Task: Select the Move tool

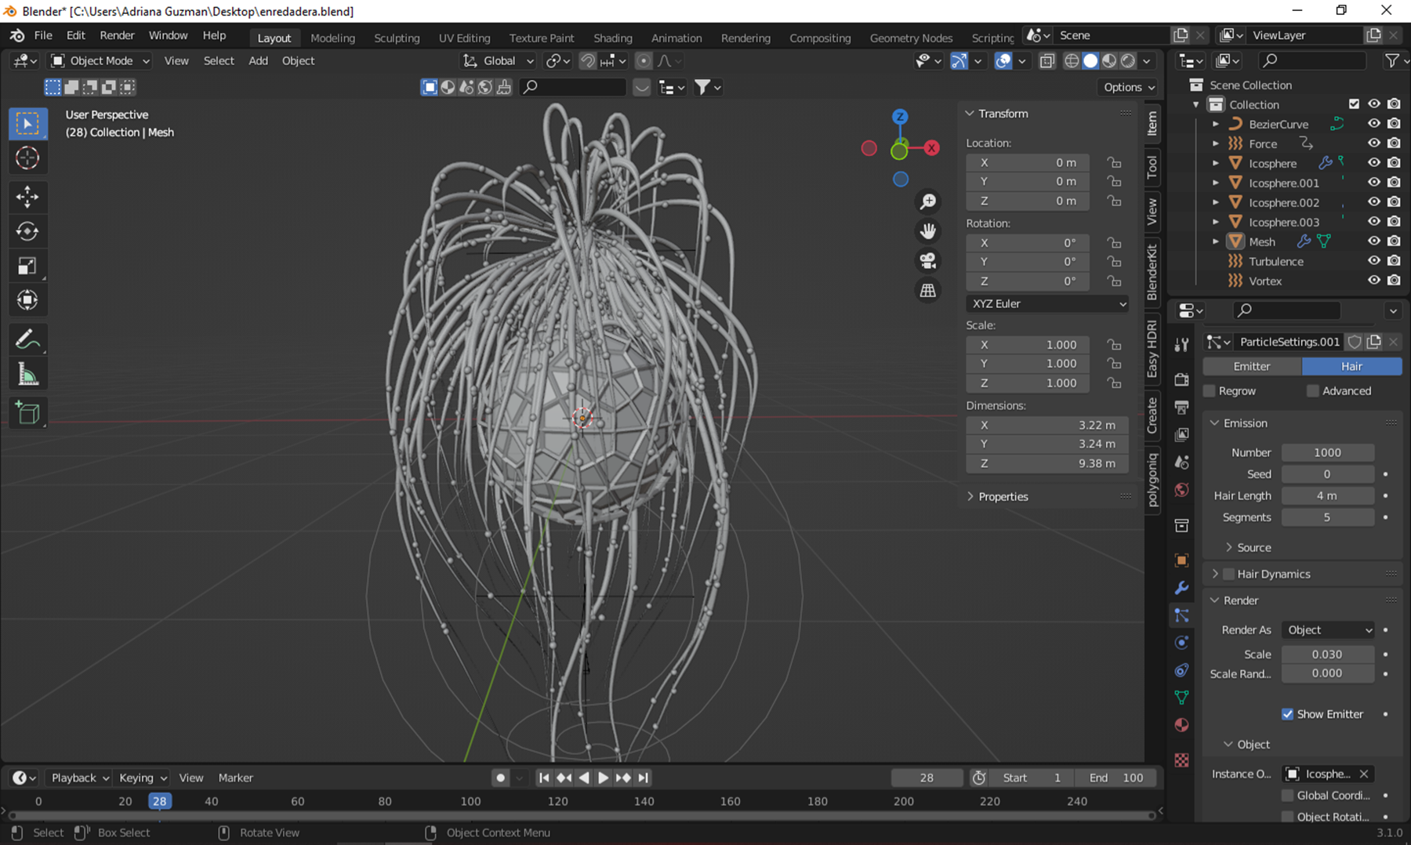Action: click(27, 197)
